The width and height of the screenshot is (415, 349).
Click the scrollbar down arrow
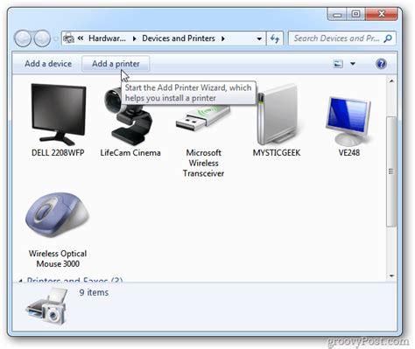(391, 276)
